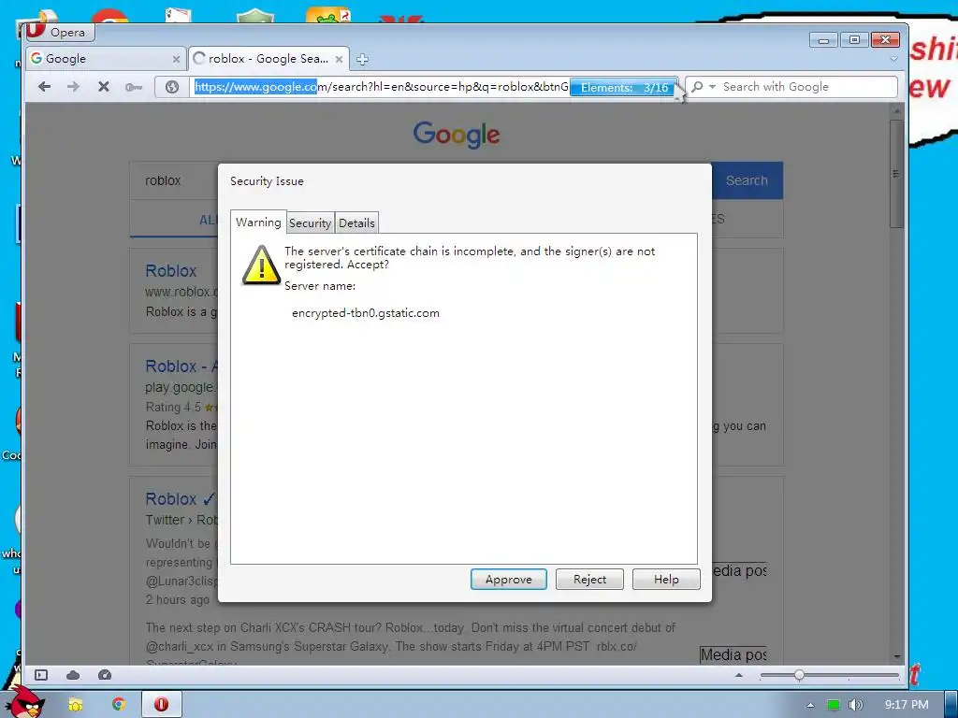Stop loading the page with X icon
This screenshot has height=718, width=958.
click(103, 87)
